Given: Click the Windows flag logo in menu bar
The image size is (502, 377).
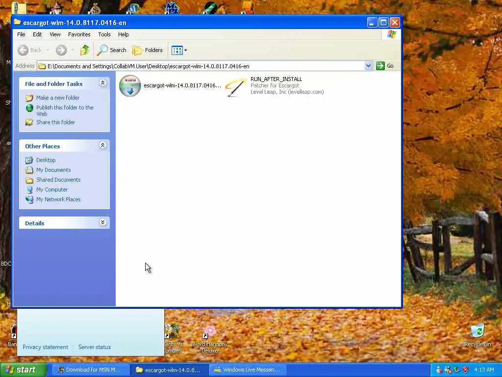Looking at the screenshot, I should (x=391, y=34).
